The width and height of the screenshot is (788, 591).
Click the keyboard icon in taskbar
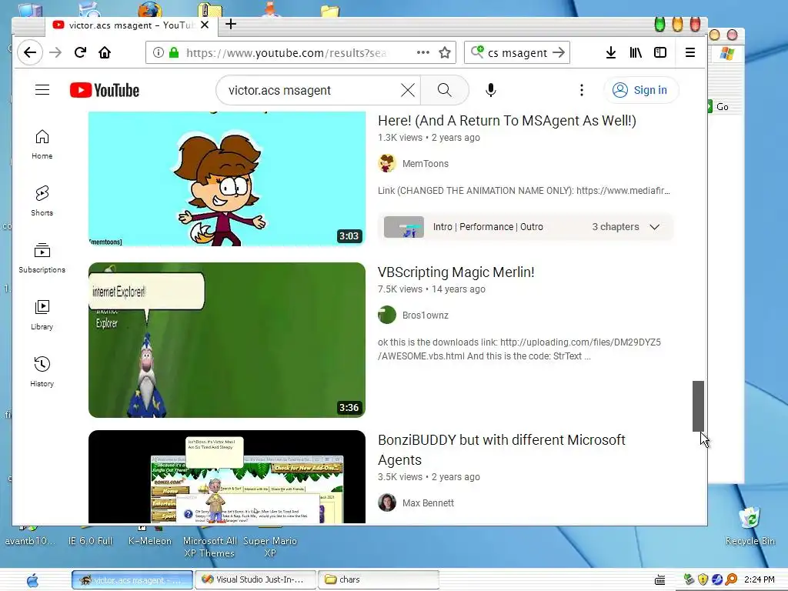(659, 580)
